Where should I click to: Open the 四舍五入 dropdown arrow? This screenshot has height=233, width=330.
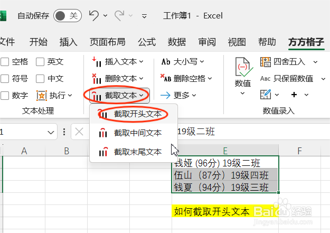(315, 62)
